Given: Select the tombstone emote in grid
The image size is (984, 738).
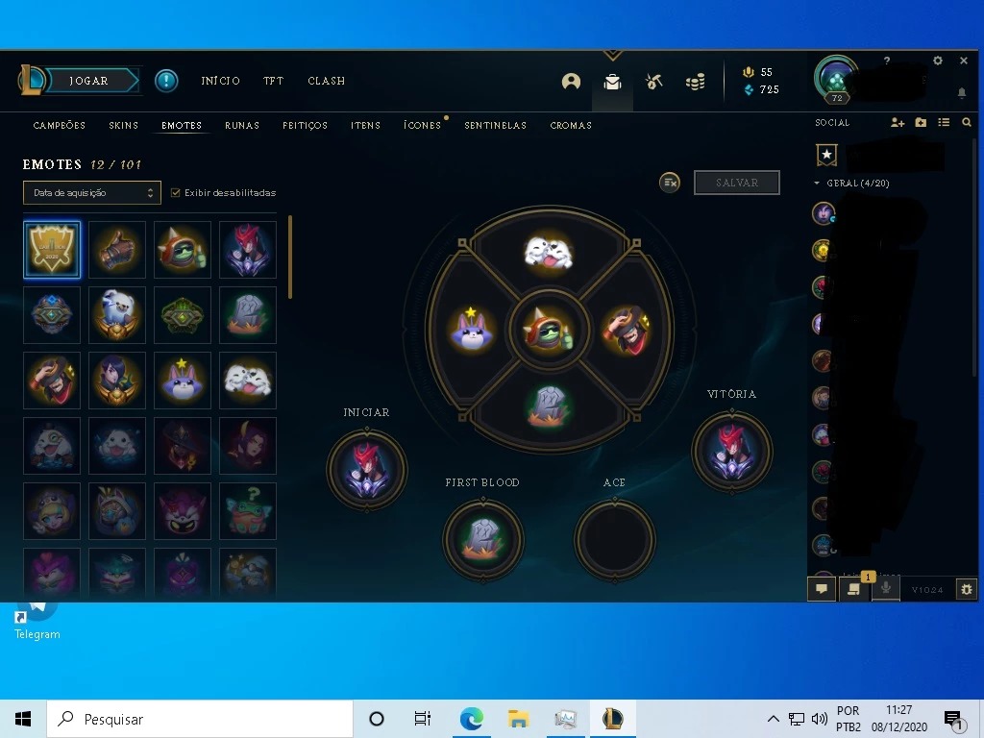Looking at the screenshot, I should [x=248, y=314].
